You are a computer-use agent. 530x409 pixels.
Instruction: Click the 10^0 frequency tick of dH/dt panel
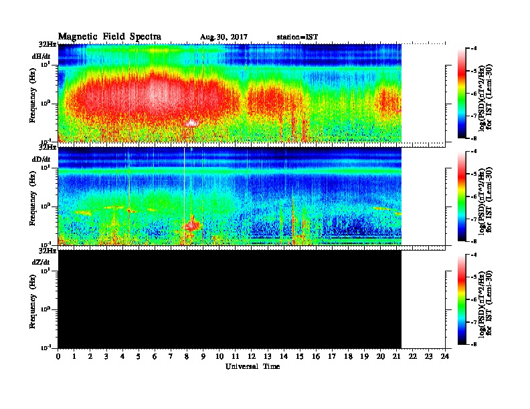tap(46, 104)
